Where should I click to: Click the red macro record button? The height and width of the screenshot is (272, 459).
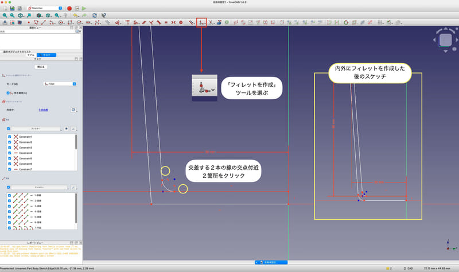(69, 9)
